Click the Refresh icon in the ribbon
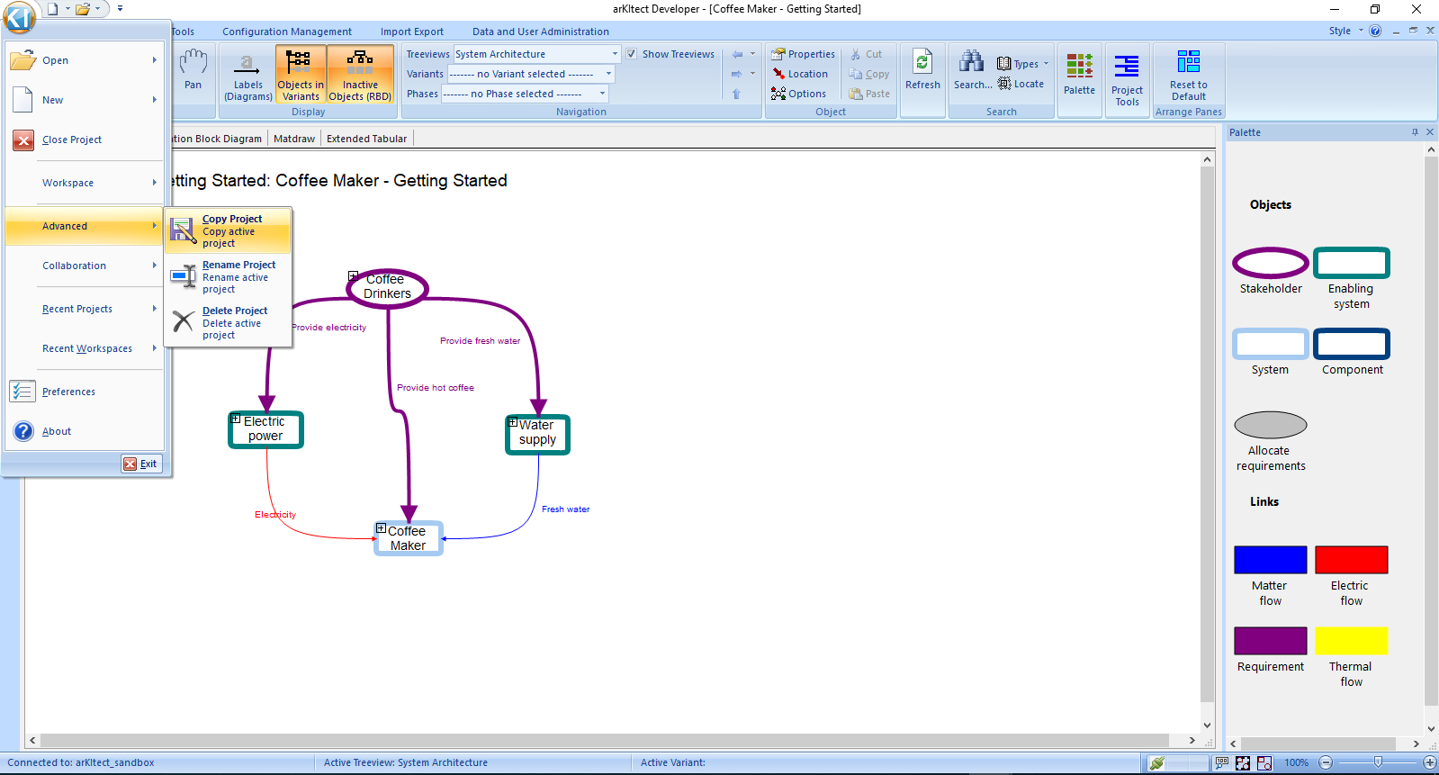The width and height of the screenshot is (1439, 775). [x=922, y=70]
